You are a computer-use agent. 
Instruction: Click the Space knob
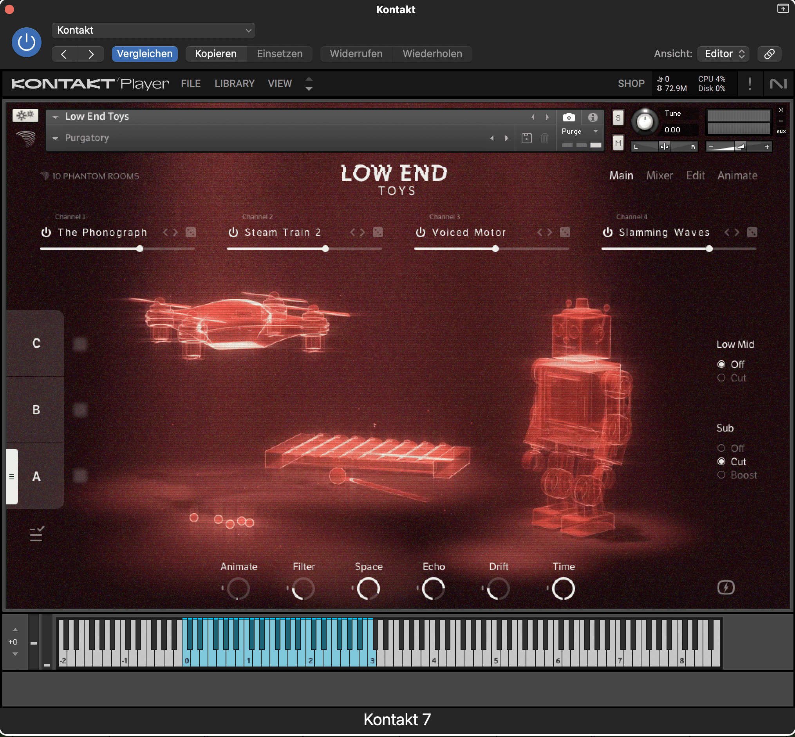[368, 589]
